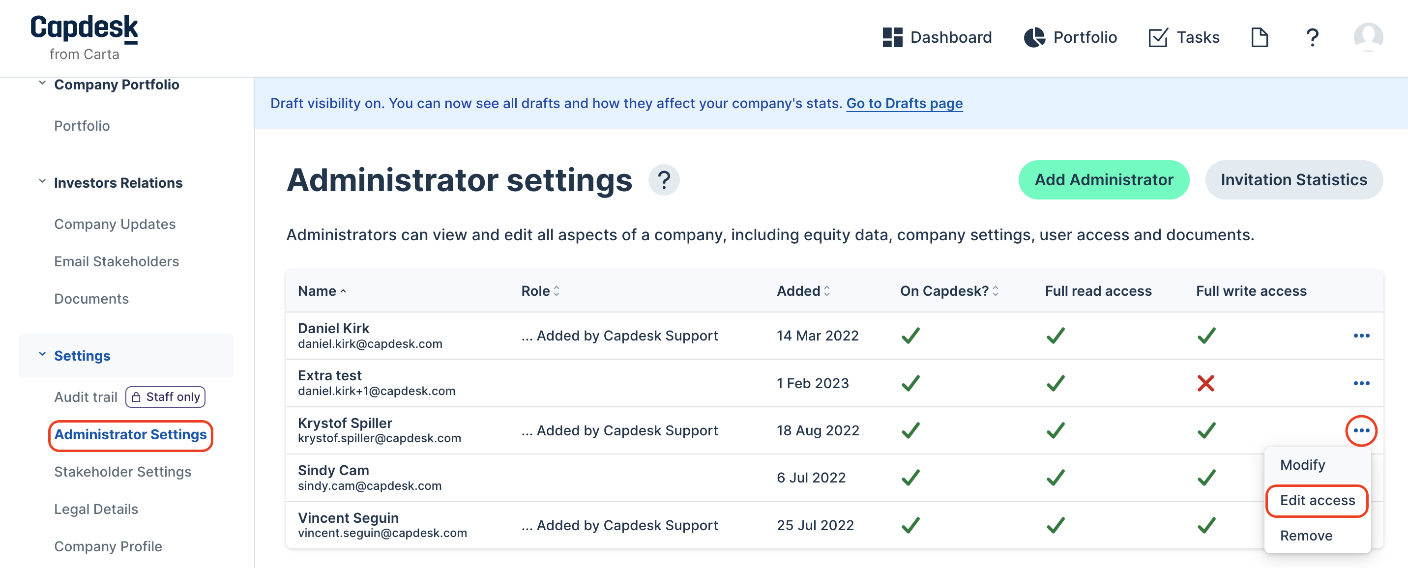Viewport: 1408px width, 568px height.
Task: Click red cross in Extra test write access
Action: coord(1205,383)
